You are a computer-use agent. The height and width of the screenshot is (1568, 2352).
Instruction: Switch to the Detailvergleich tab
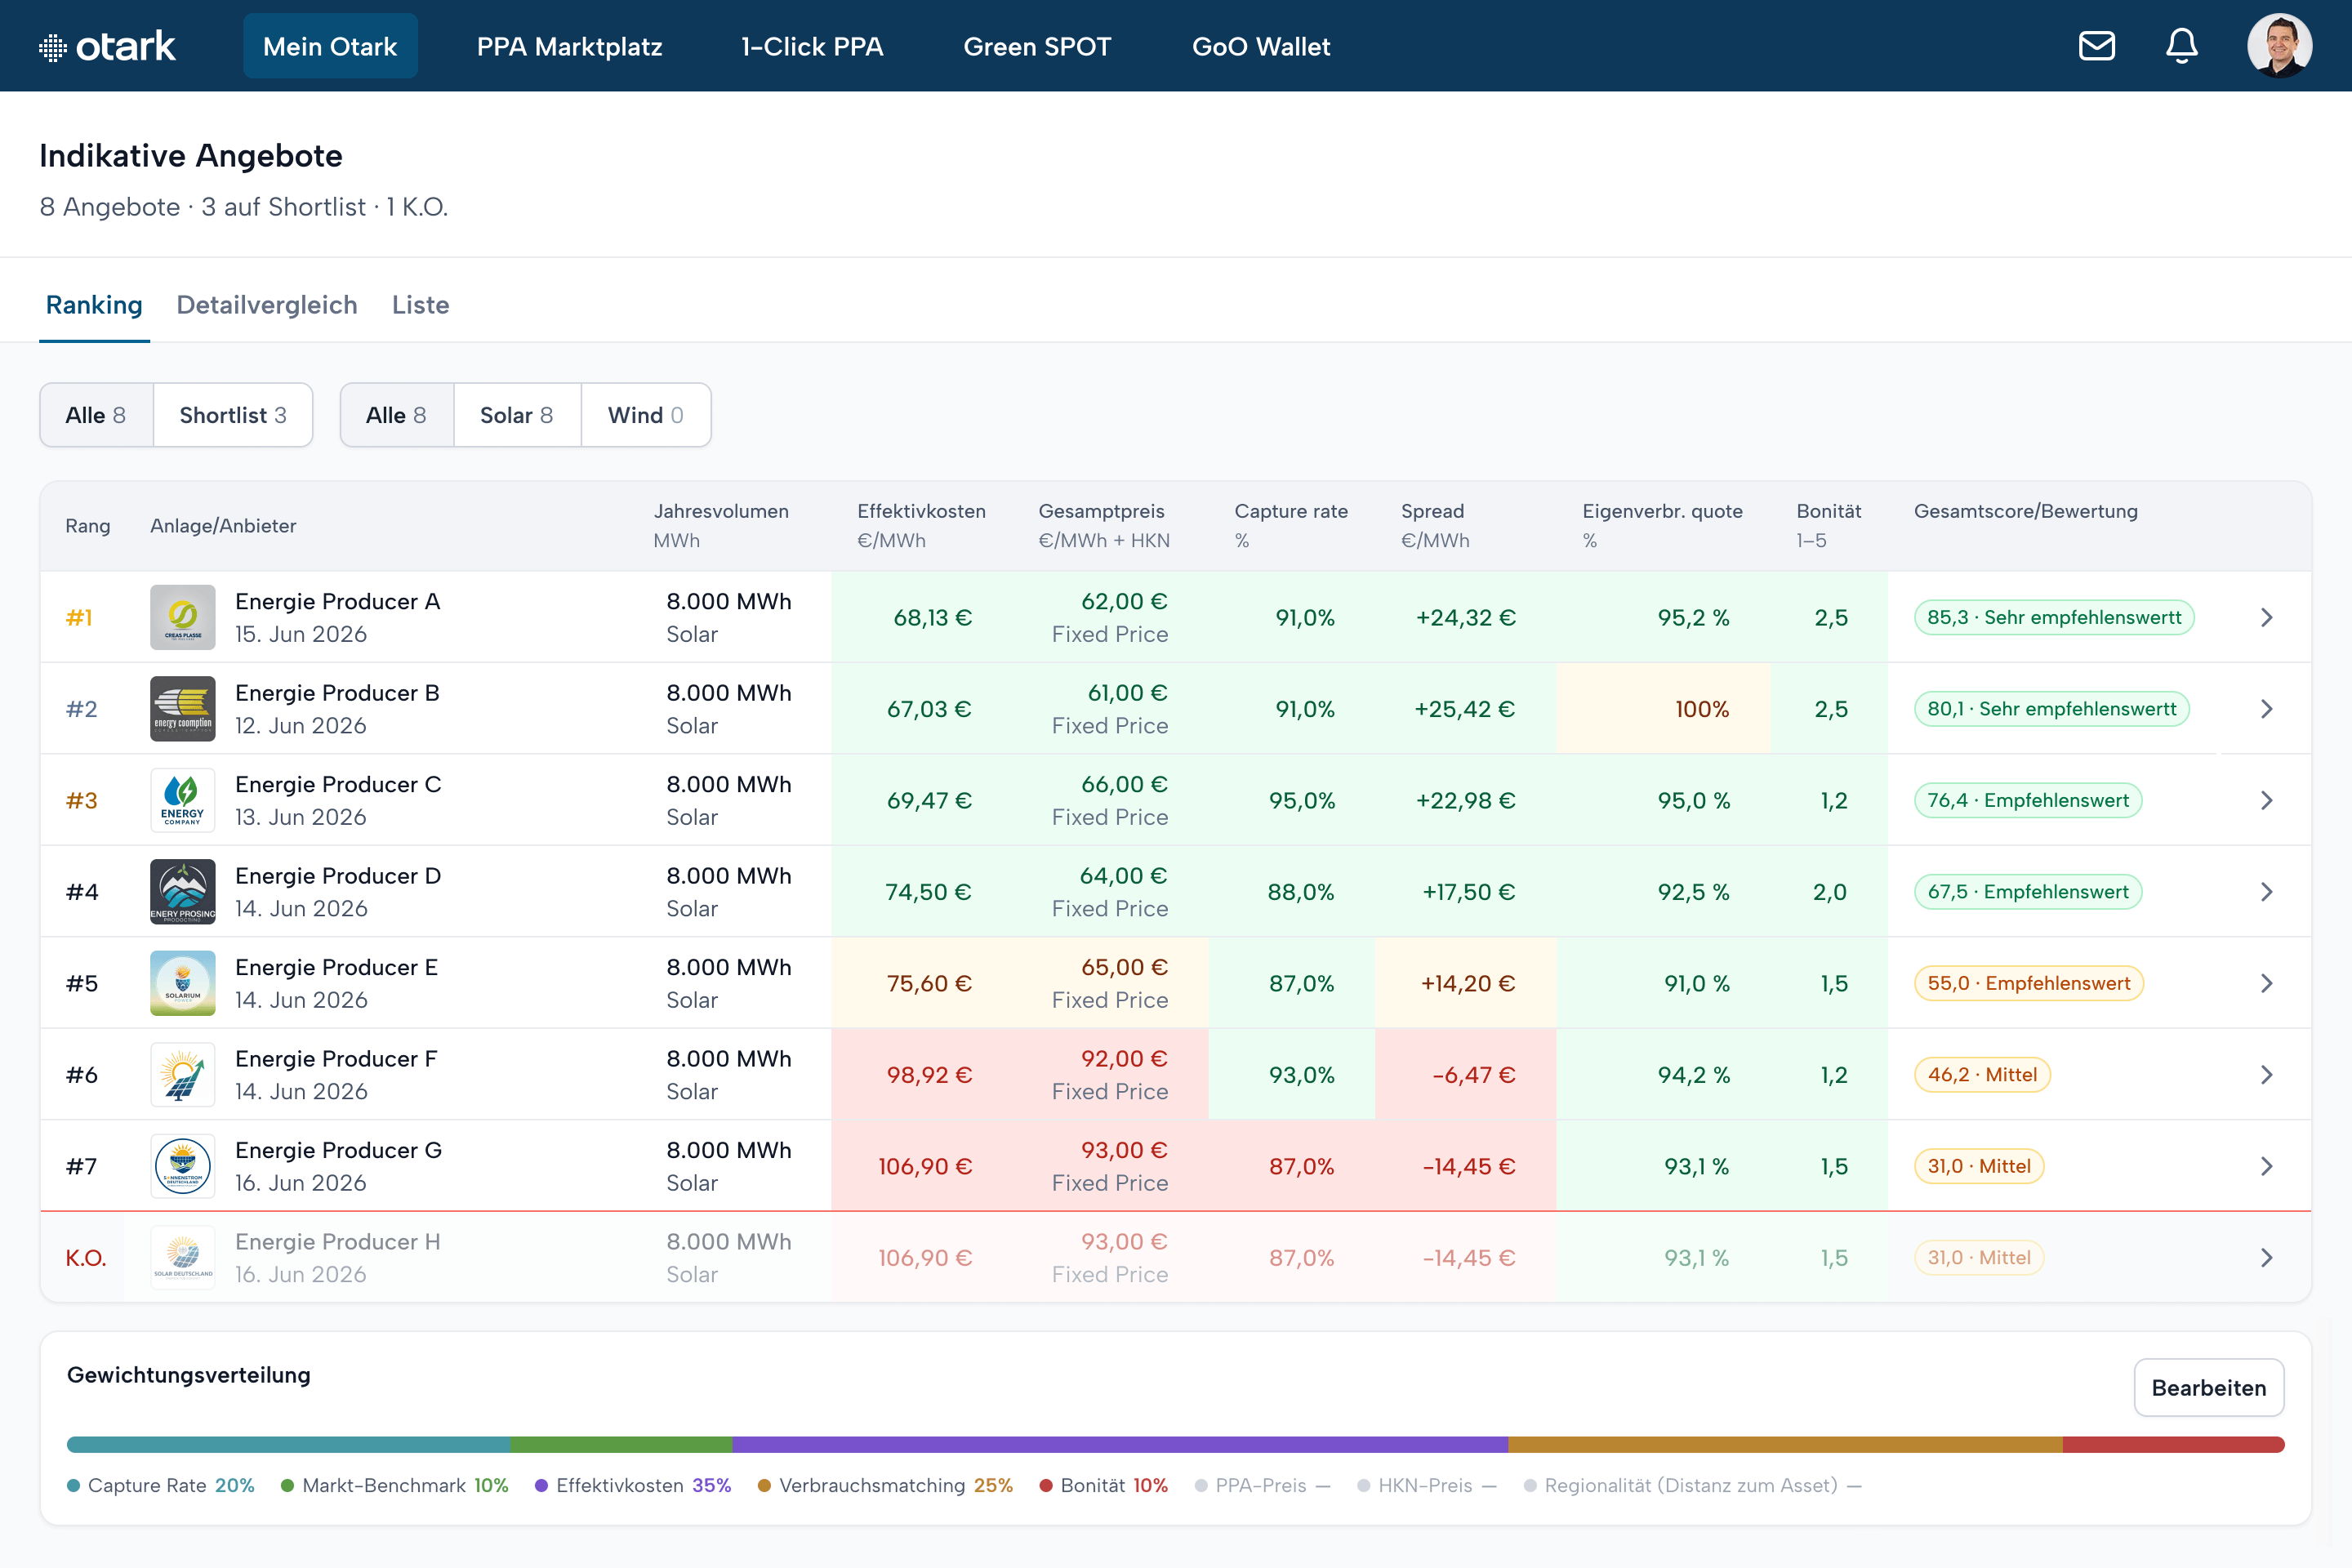[267, 305]
